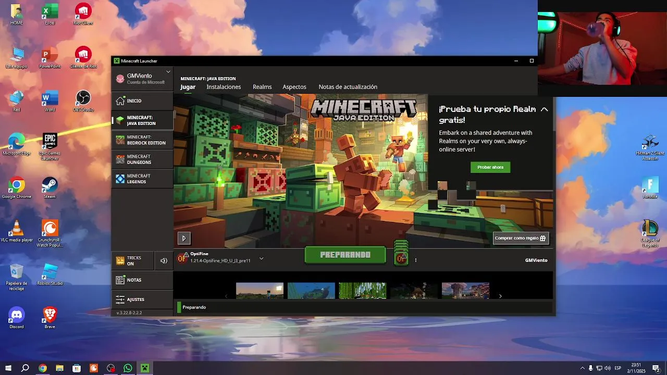
Task: Show next screenshots in carousel
Action: tap(500, 296)
